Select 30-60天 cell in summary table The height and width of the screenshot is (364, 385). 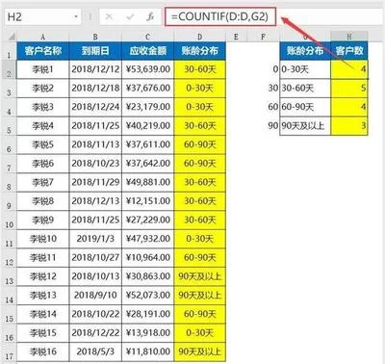pyautogui.click(x=305, y=89)
